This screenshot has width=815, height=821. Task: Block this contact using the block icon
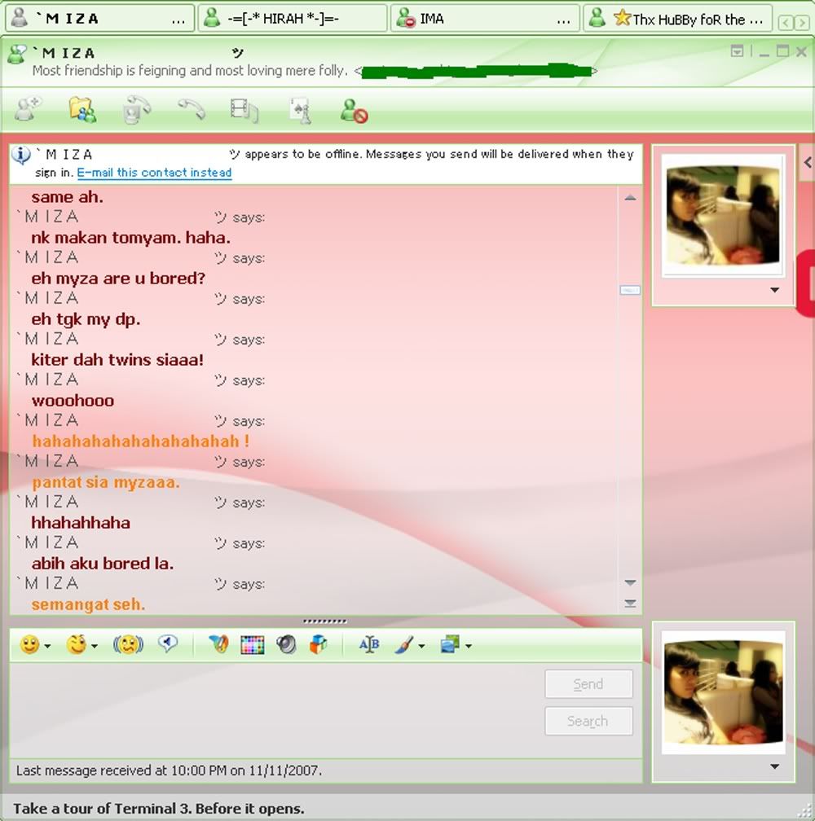(355, 110)
